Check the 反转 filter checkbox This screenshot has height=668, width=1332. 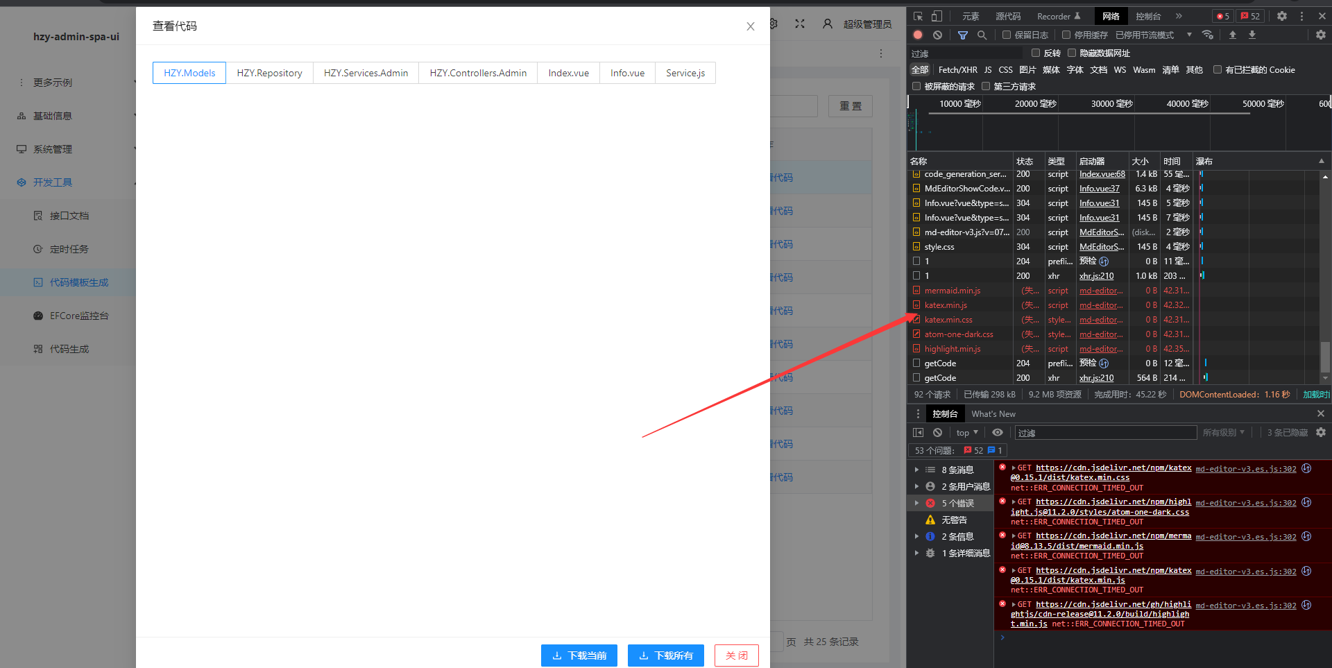click(1036, 53)
